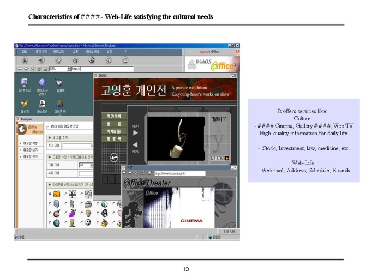Click the main http:// address input field
Image resolution: width=371 pixels, height=278 pixels.
(103, 69)
